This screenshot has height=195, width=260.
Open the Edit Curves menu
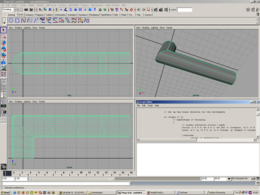point(51,5)
